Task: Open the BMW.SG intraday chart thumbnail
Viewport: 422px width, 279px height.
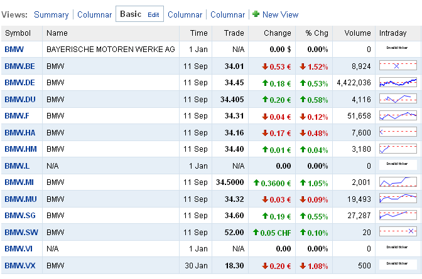Action: tap(398, 215)
